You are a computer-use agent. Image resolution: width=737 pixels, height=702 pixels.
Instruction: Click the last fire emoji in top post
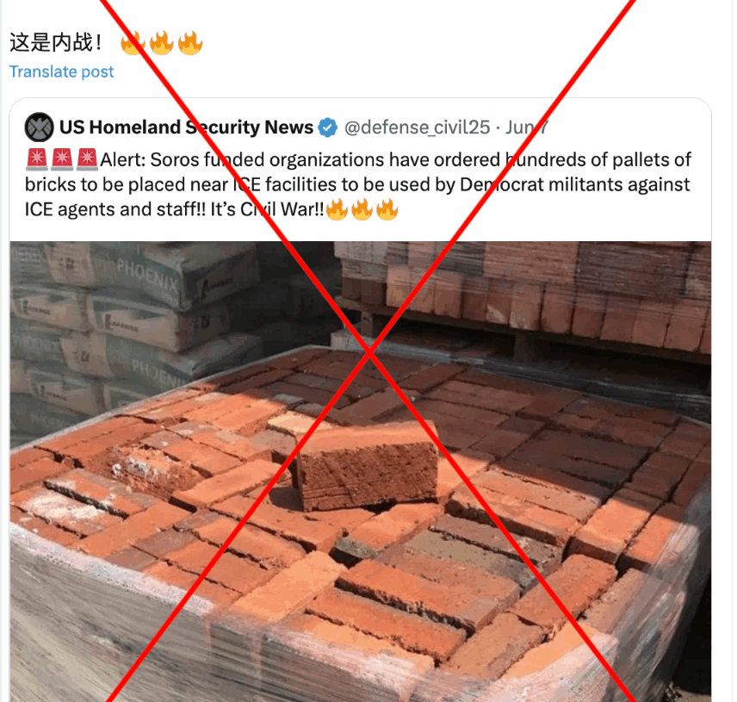(x=190, y=43)
